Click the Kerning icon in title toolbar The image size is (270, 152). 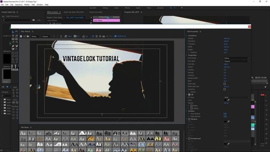click(x=75, y=36)
